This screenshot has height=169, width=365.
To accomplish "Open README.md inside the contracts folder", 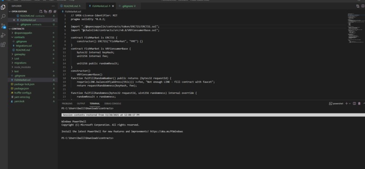I will 33,50.
